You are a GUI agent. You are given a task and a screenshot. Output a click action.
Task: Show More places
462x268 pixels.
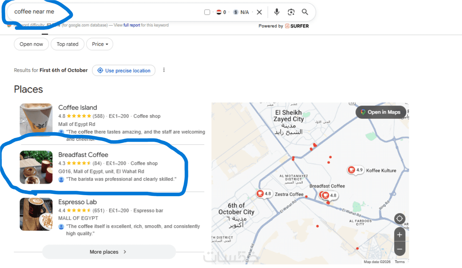109,252
